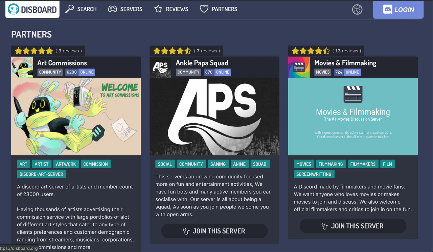
Task: Click 'A Discord made by filmmakers' description
Action: (x=353, y=198)
